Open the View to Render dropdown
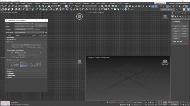The width and height of the screenshot is (190, 106). click(x=29, y=32)
